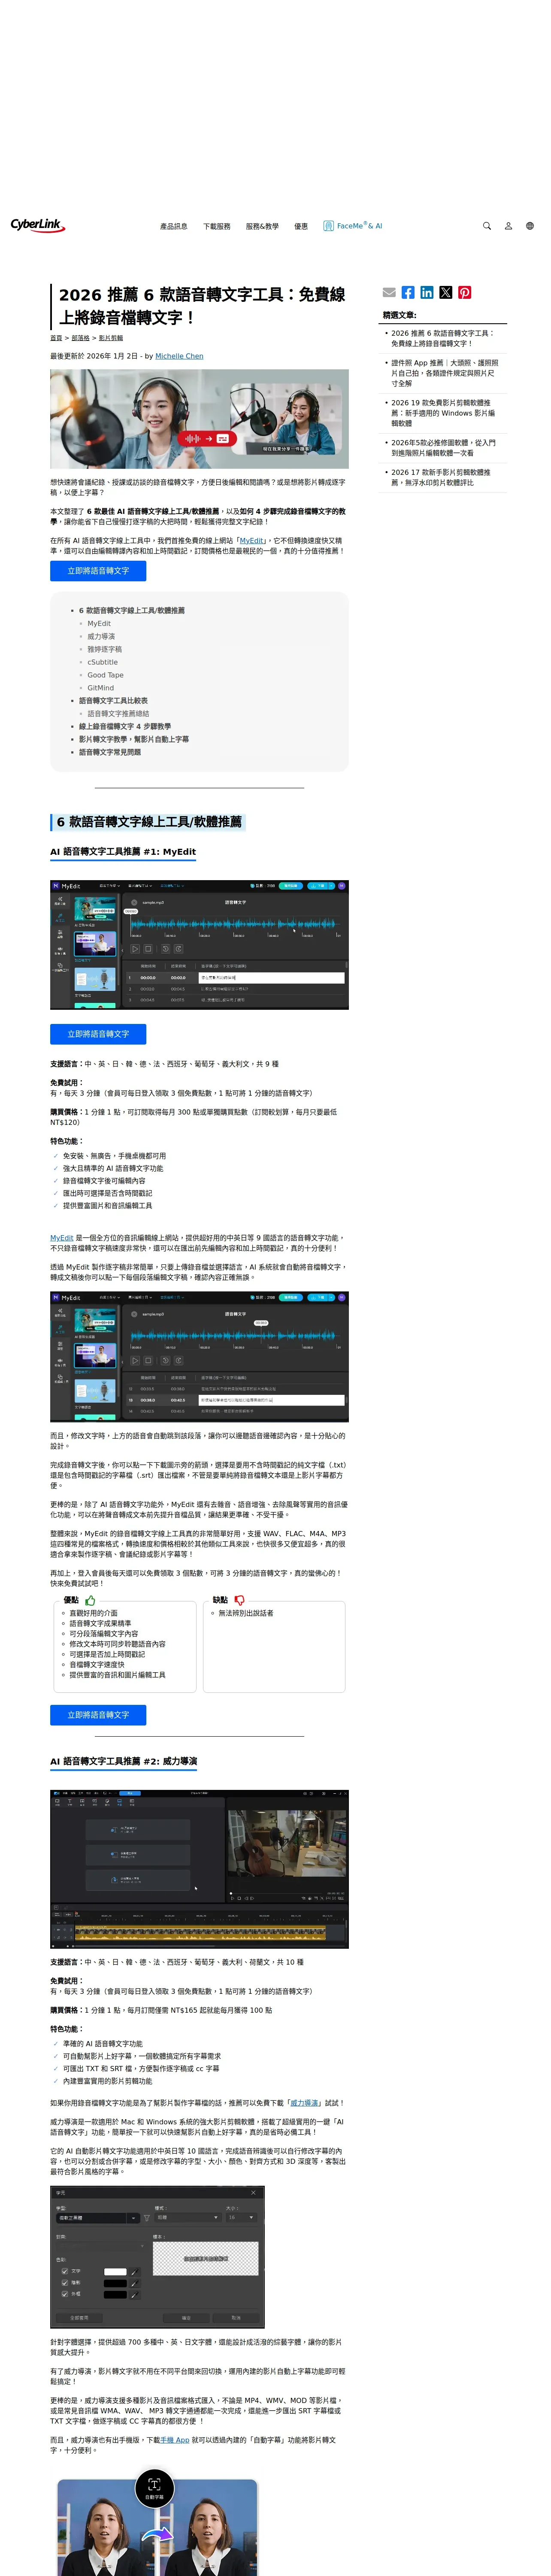Open the user account icon

point(508,226)
